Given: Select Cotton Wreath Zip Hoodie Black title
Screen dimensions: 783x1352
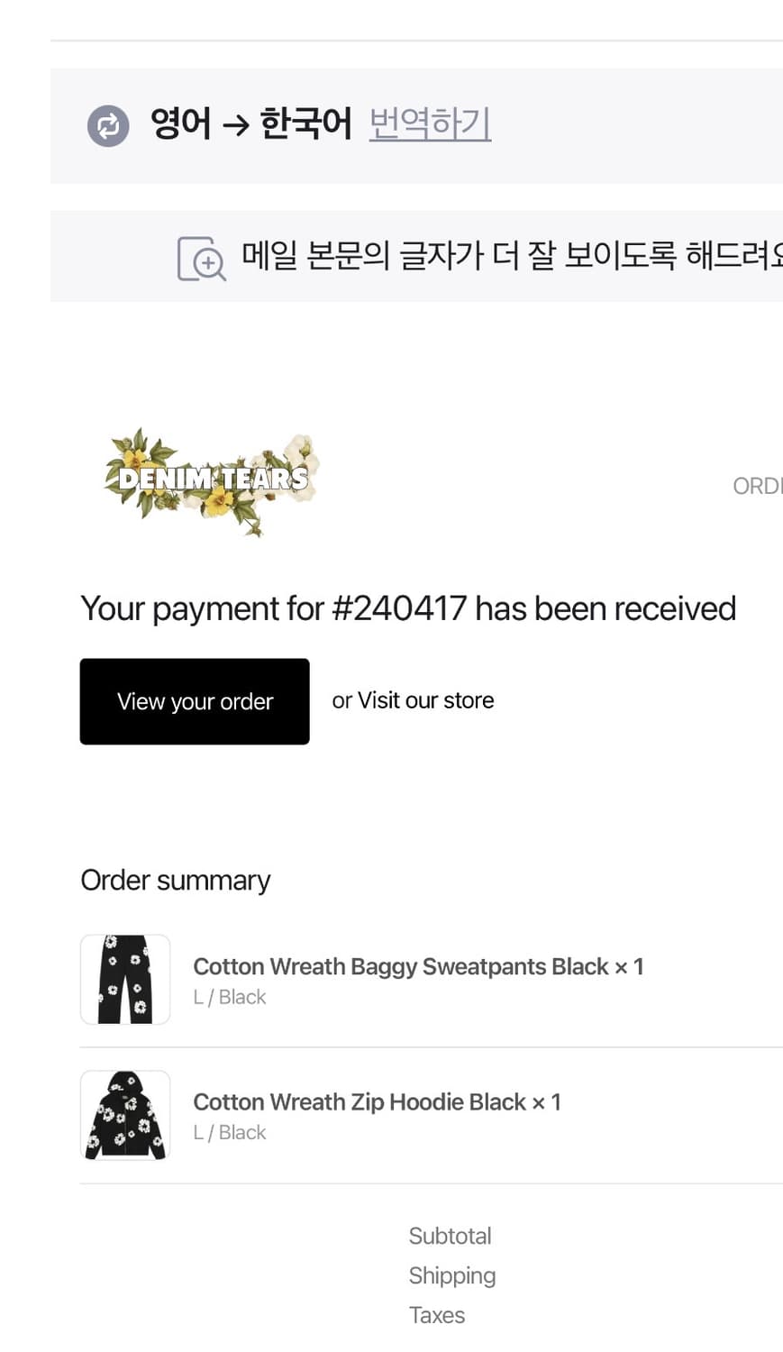Looking at the screenshot, I should click(x=360, y=1101).
